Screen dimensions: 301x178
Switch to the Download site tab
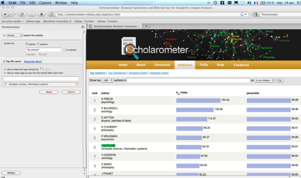[x=162, y=65]
